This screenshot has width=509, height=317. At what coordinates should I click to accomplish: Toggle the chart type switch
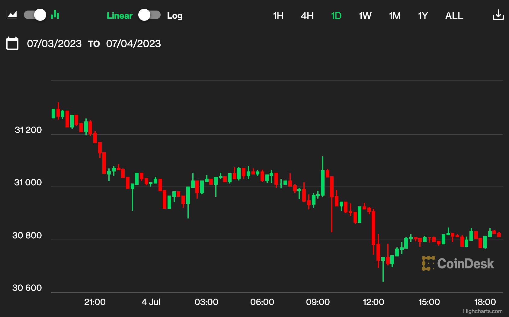[x=35, y=15]
